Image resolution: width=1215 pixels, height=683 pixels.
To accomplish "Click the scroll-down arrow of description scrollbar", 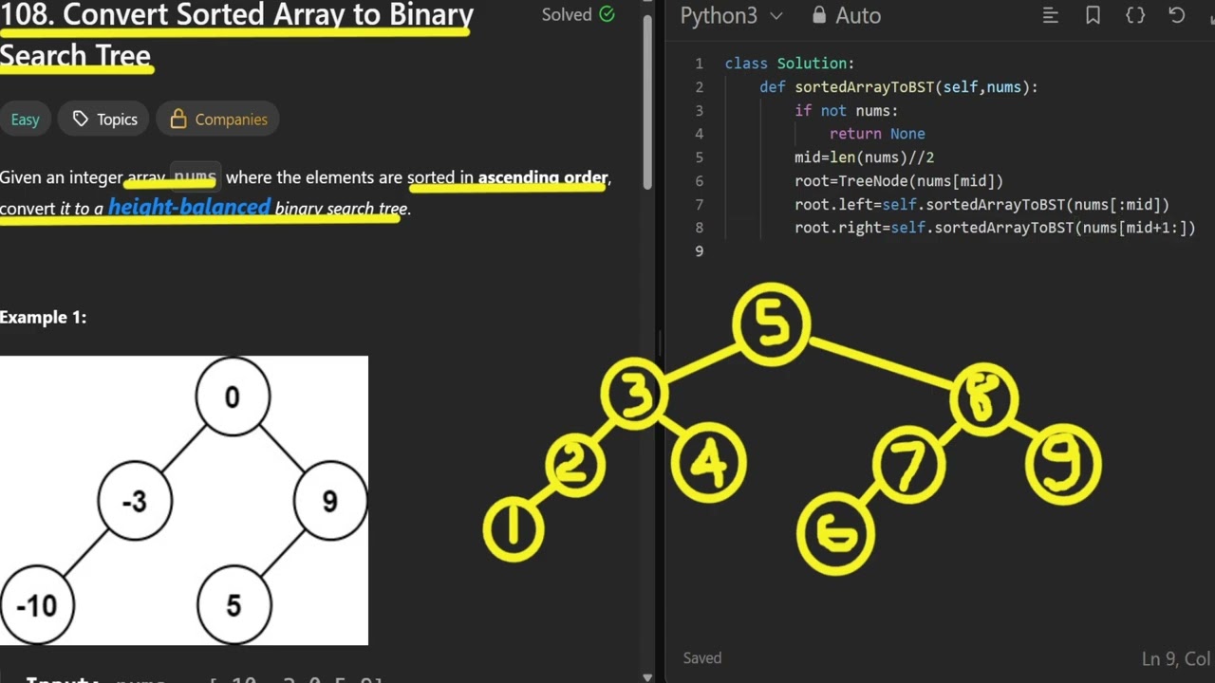I will click(x=647, y=676).
